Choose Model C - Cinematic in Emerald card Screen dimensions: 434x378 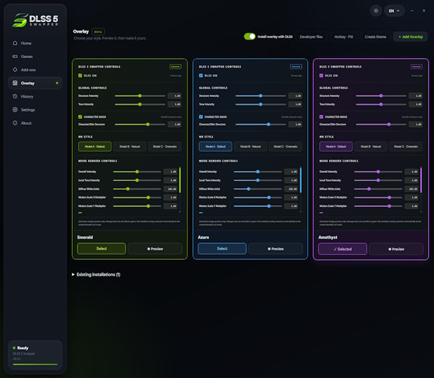coord(165,146)
